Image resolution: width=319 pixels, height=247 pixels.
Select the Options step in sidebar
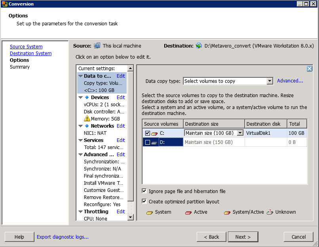click(x=19, y=60)
